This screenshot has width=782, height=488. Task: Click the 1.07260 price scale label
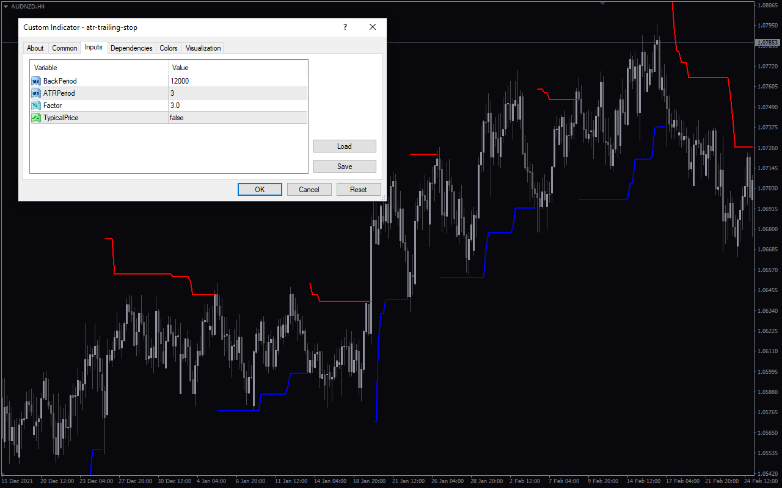[768, 148]
